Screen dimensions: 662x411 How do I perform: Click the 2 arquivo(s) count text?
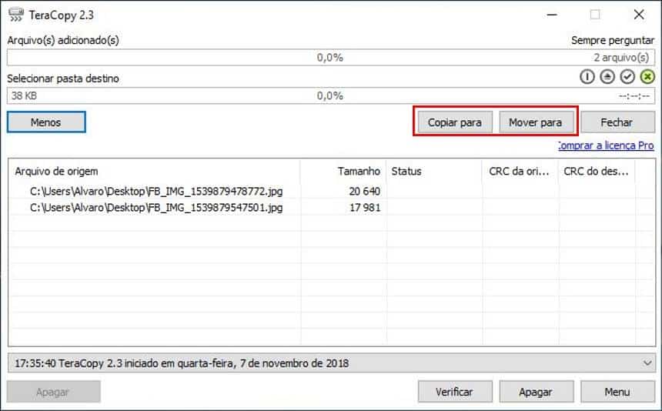click(x=621, y=58)
